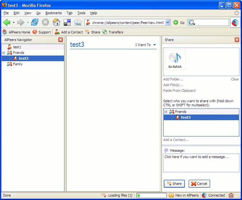Open the I Want To dropdown
242x200 pixels.
point(146,45)
